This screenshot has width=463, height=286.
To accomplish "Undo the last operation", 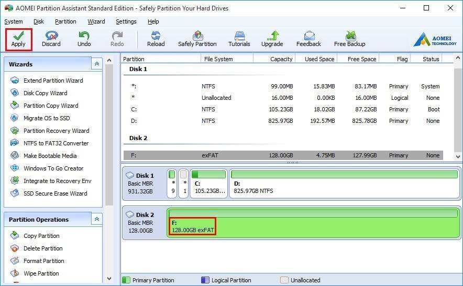I will (84, 40).
